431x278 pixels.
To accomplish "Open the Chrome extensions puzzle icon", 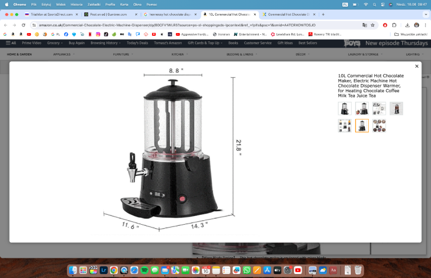I will point(394,25).
